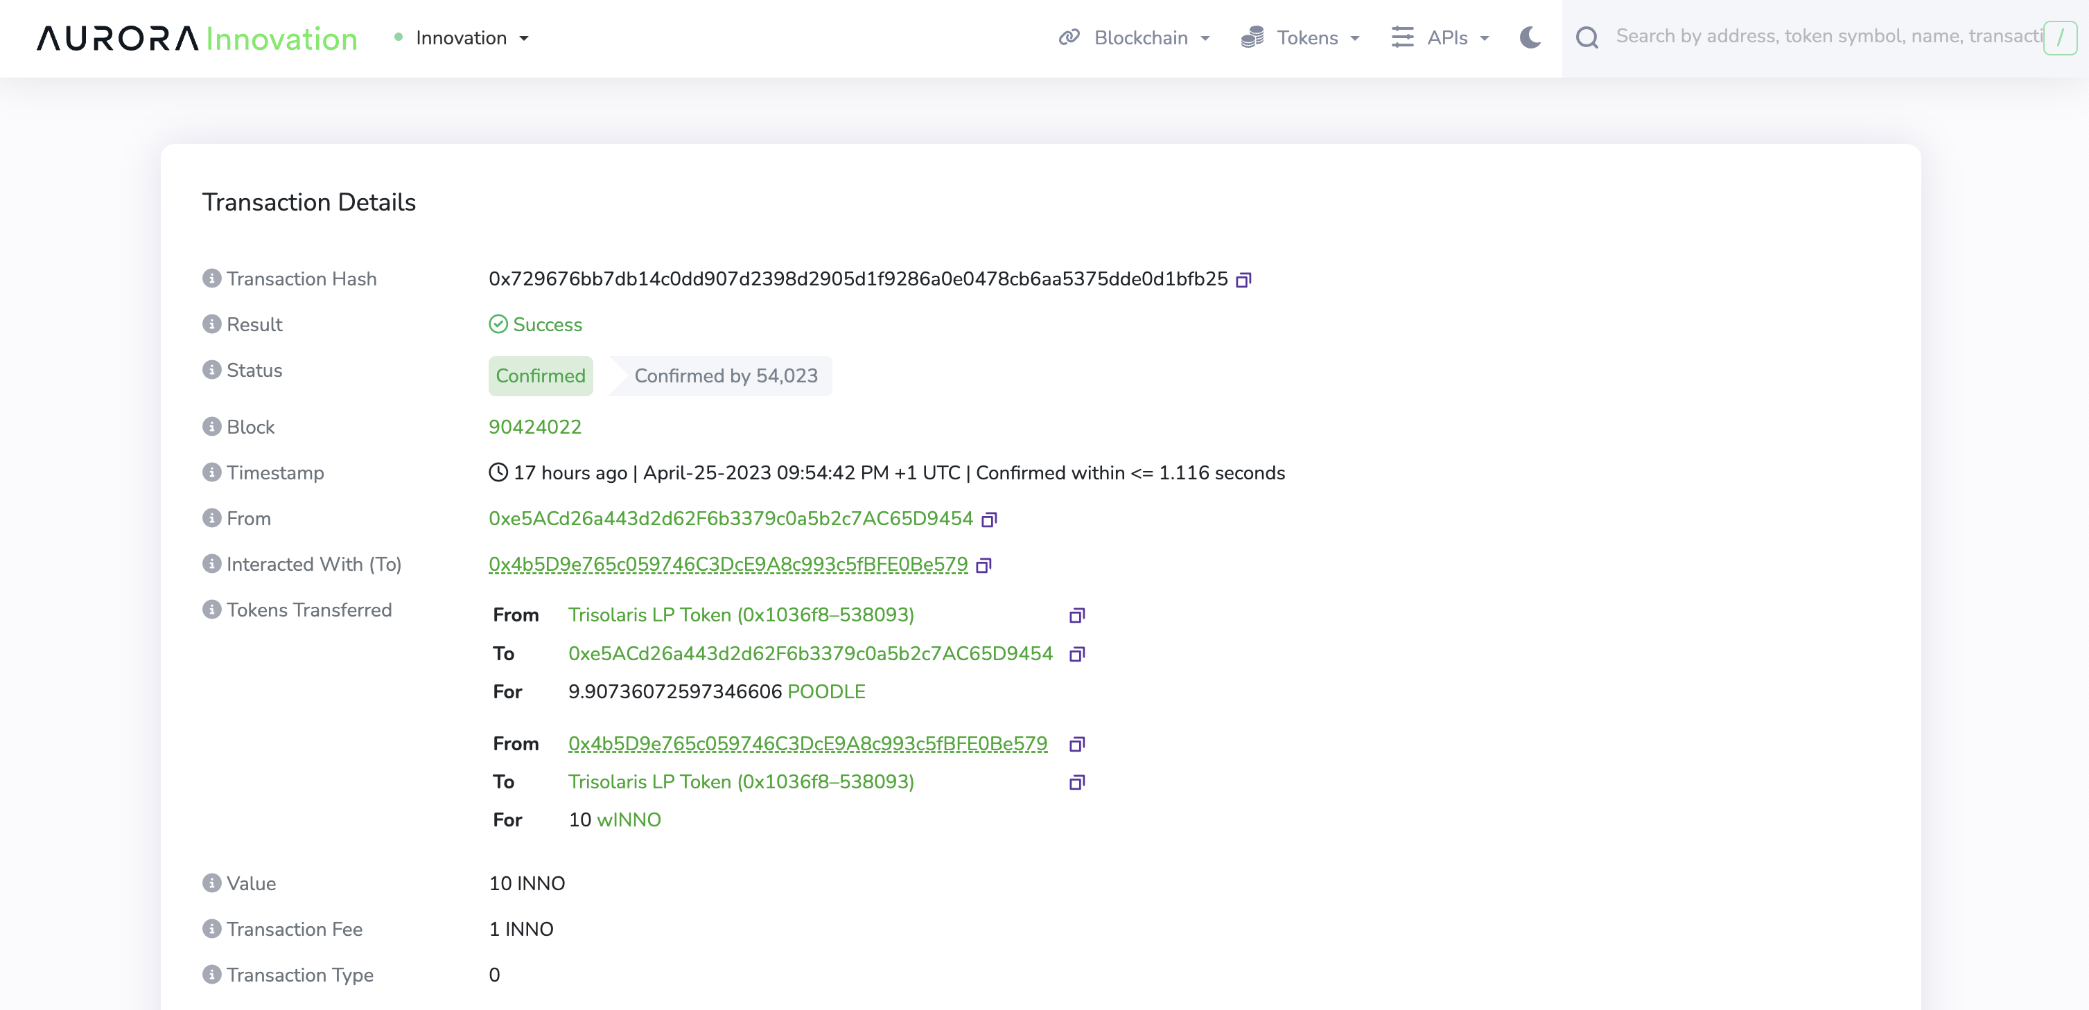Select the Success result text
The height and width of the screenshot is (1010, 2089).
[x=548, y=324]
